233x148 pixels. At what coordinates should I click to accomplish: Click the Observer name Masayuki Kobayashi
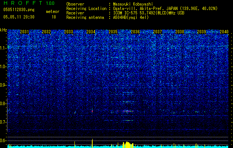[x=133, y=4]
